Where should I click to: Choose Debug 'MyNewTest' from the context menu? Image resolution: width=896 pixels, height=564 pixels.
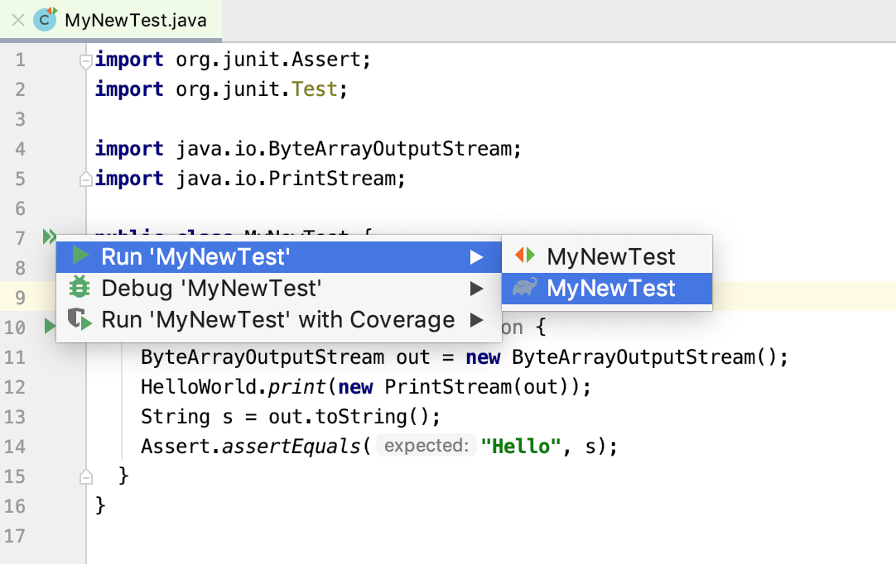pyautogui.click(x=211, y=289)
